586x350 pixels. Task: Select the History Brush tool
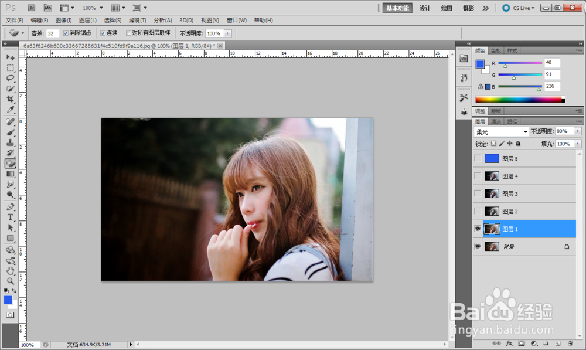coord(10,153)
